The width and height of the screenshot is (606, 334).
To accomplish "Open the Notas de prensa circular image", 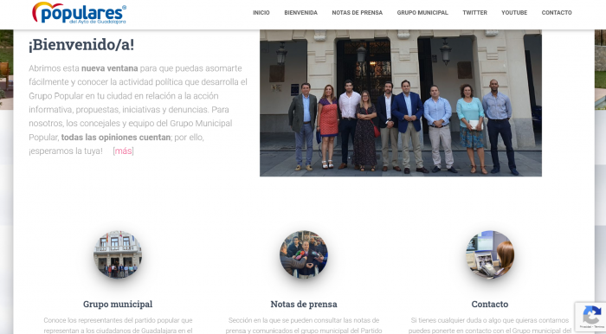I will point(304,254).
